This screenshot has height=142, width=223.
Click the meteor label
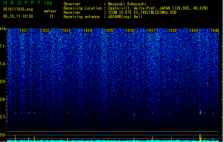coord(50,11)
